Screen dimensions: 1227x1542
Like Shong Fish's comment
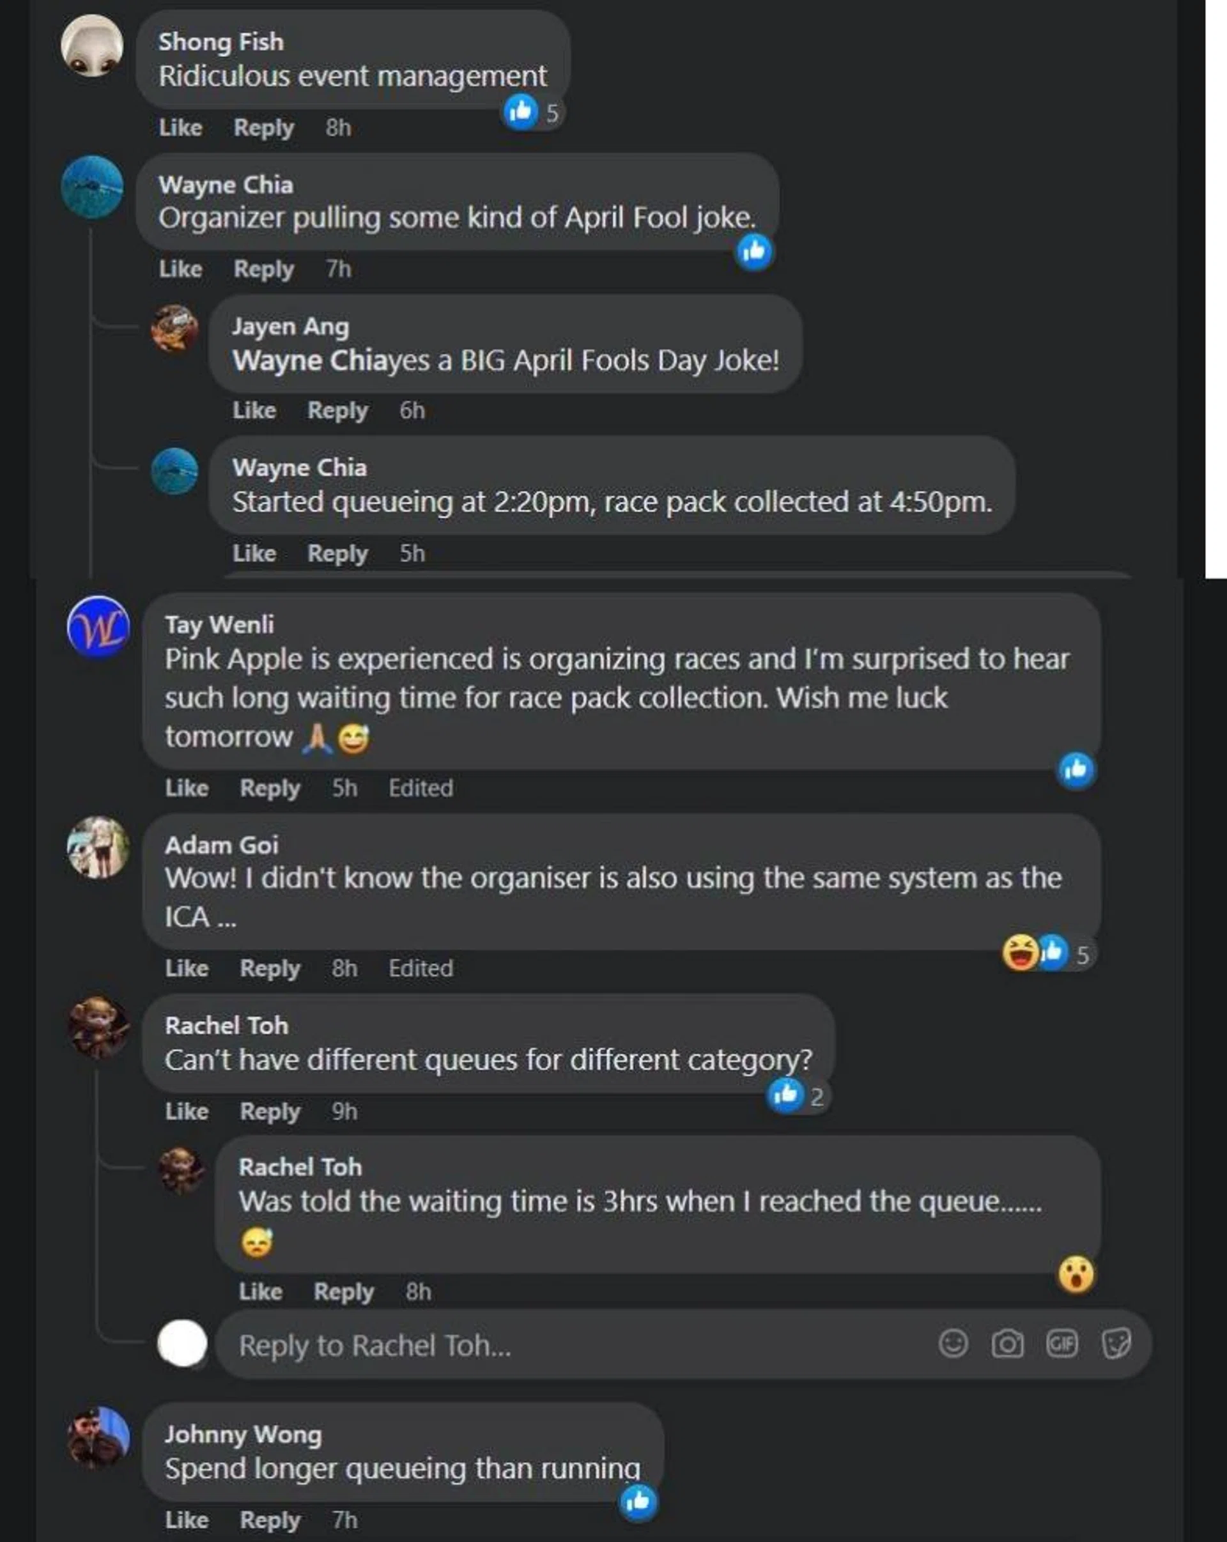coord(180,127)
